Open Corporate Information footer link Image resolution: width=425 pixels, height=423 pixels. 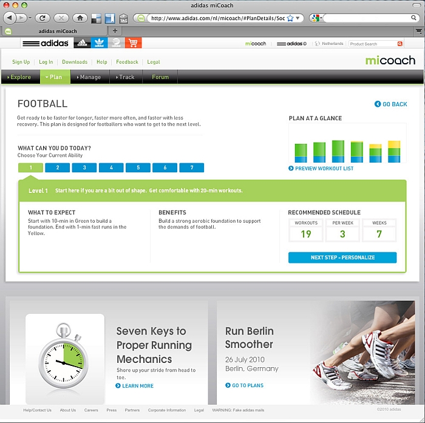(x=167, y=410)
